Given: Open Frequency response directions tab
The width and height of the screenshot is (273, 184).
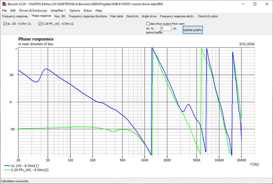Looking at the screenshot, I should coord(88,16).
